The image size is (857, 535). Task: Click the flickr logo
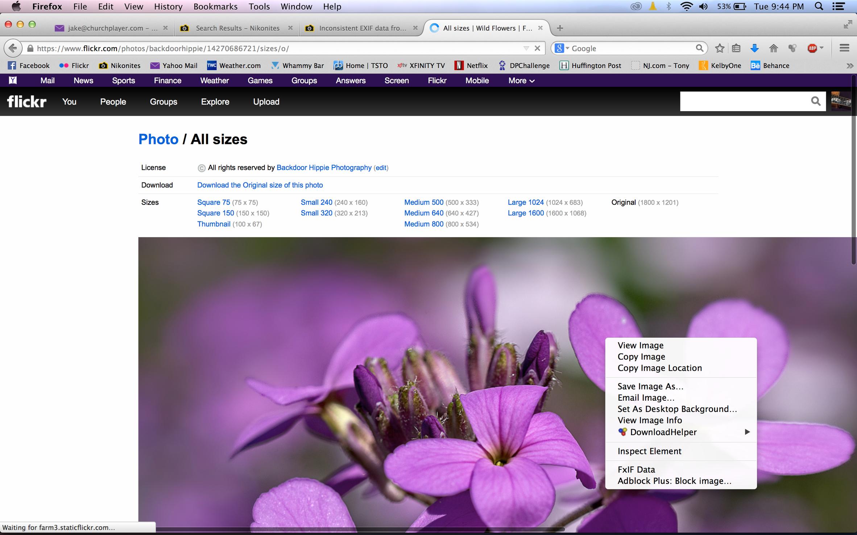(27, 102)
